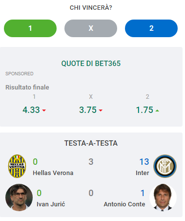This screenshot has width=185, height=221.
Task: Click Inter's 13 wins count
Action: tap(144, 162)
